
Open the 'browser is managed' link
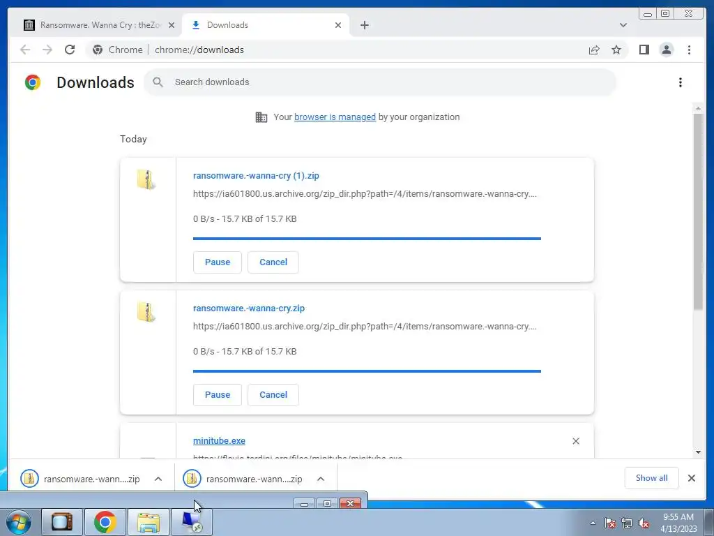click(x=335, y=117)
